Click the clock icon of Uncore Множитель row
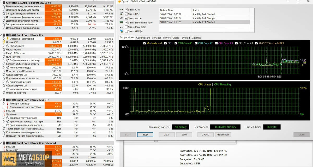This screenshot has height=167, width=313. [4, 93]
